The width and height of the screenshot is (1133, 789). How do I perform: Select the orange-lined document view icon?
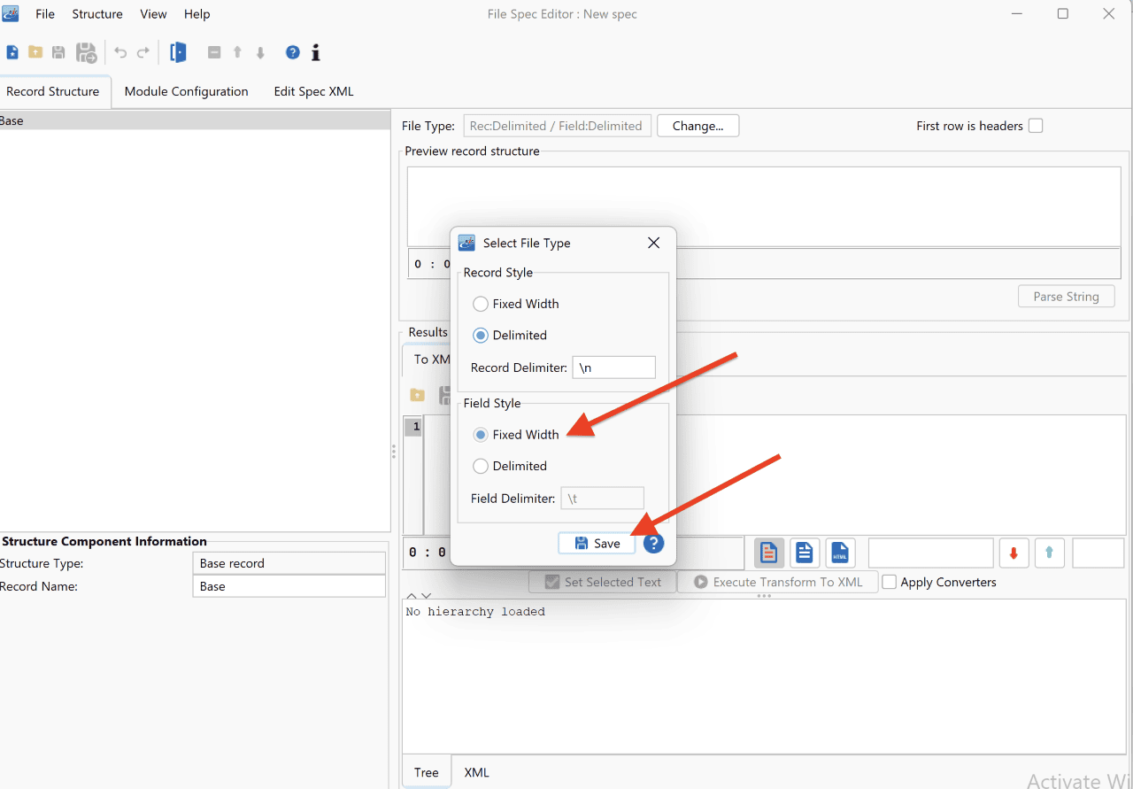coord(769,553)
